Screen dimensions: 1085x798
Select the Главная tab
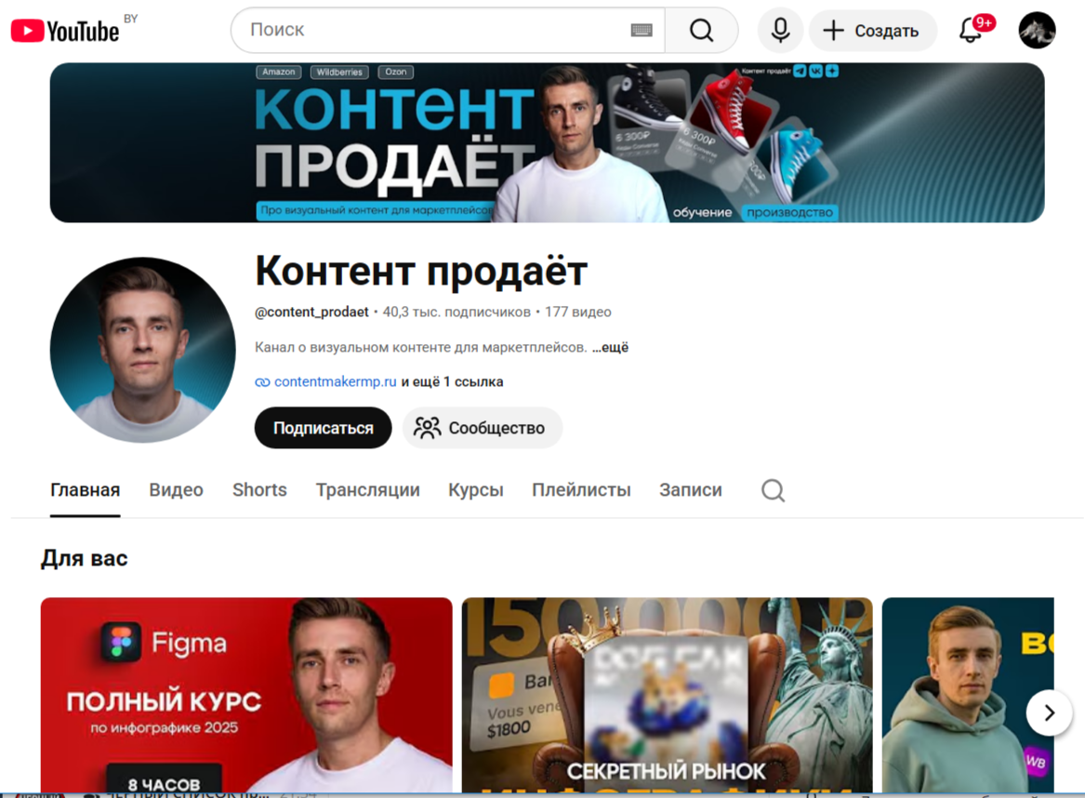(x=86, y=490)
